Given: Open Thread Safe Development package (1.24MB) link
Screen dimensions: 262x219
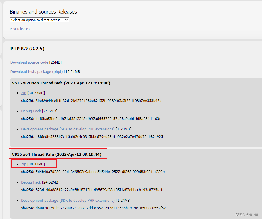Looking at the screenshot, I should [x=68, y=201].
